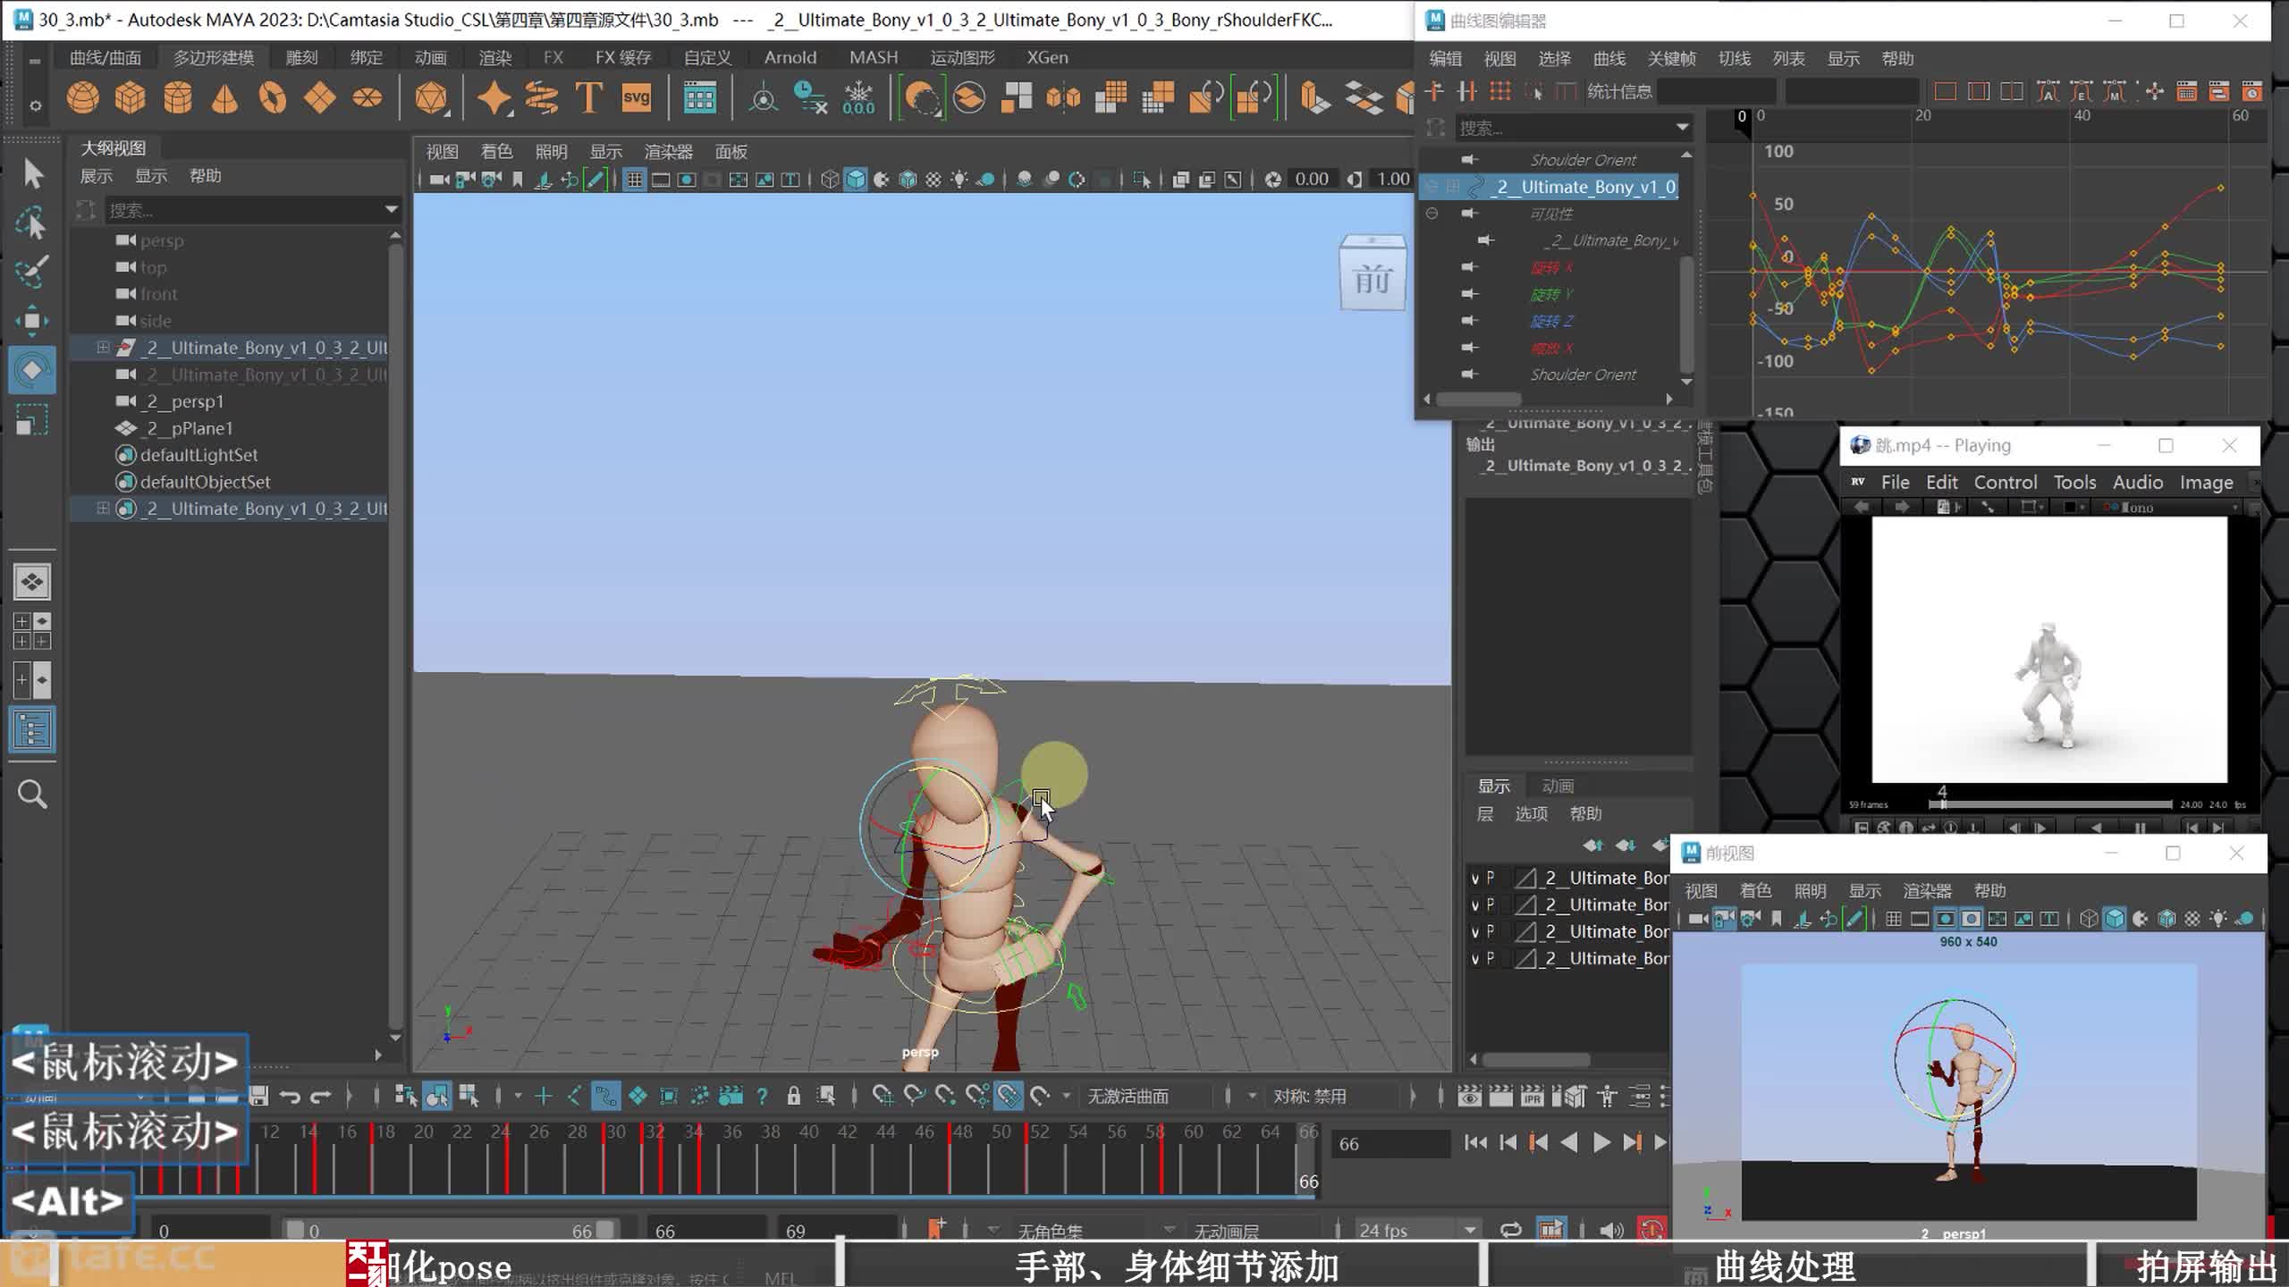Create a polygon sphere from the shelf

click(83, 97)
